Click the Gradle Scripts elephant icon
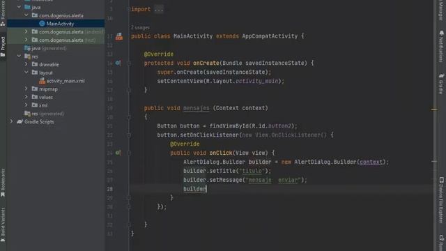The height and width of the screenshot is (251, 446). (x=20, y=121)
